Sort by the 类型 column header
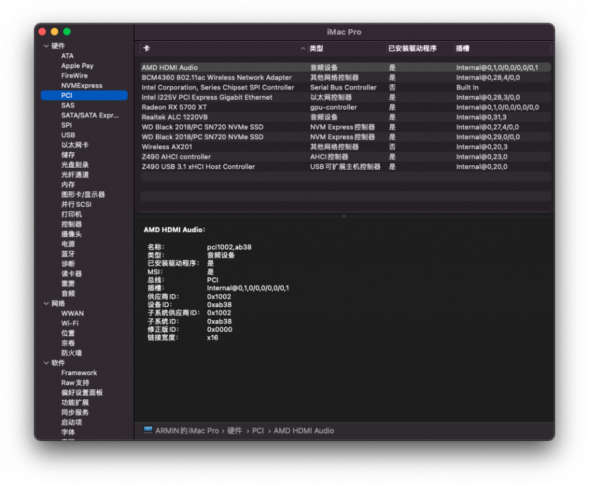 347,49
